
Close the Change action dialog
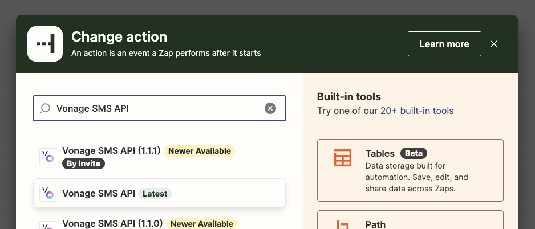coord(494,44)
